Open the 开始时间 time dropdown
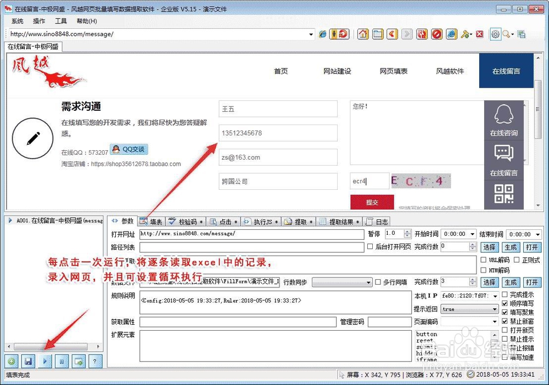This screenshot has height=385, width=549. click(x=472, y=234)
